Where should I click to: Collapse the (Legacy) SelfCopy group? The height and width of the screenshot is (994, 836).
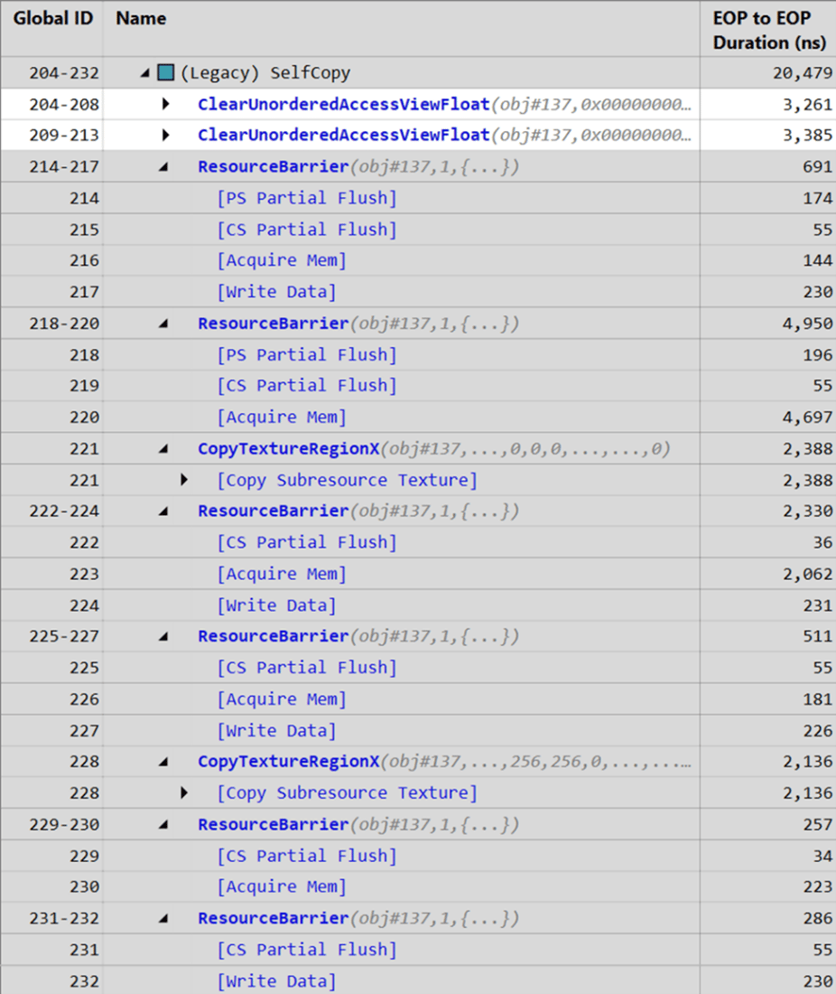click(145, 73)
